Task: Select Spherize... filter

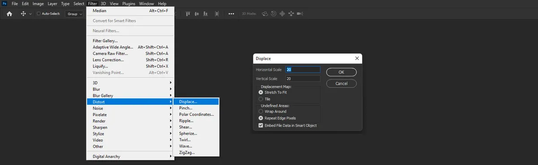Action: (196, 133)
